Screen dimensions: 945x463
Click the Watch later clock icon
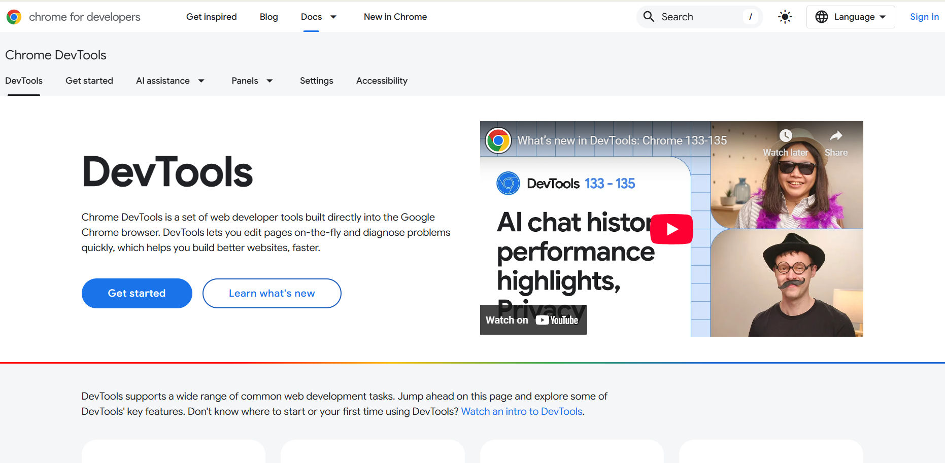786,135
